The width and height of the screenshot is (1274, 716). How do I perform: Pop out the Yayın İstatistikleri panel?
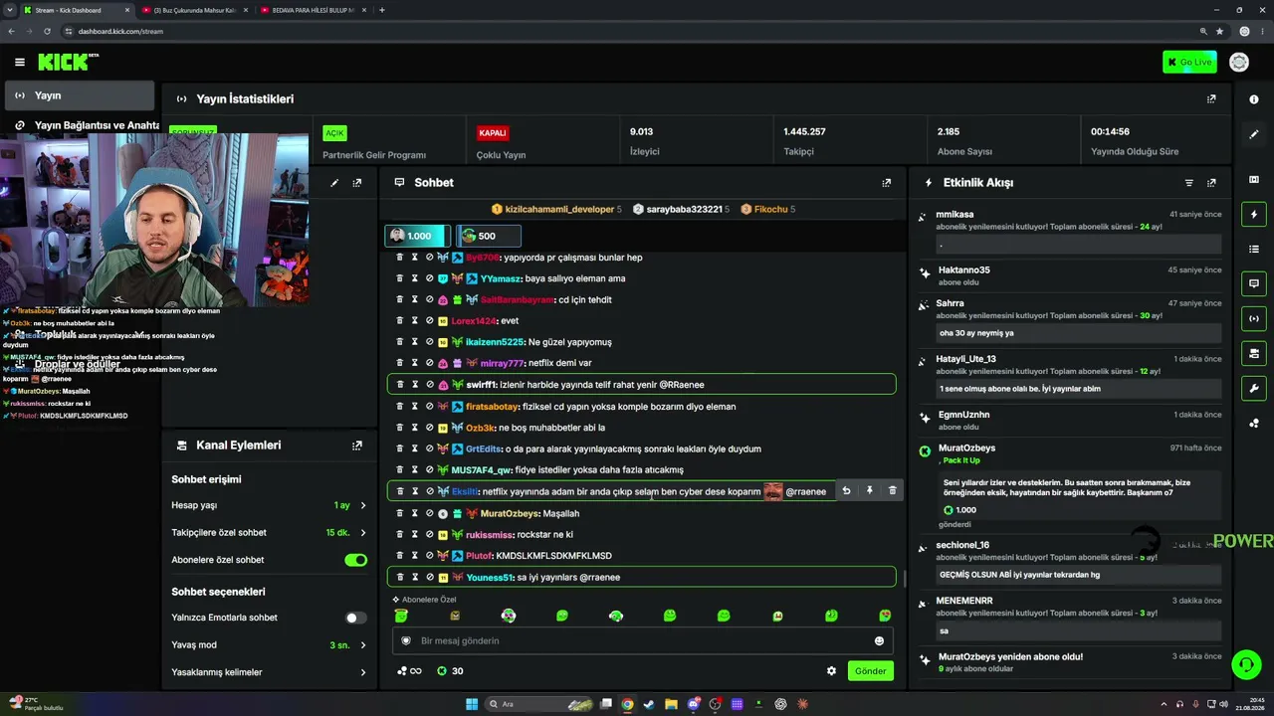pos(1211,99)
